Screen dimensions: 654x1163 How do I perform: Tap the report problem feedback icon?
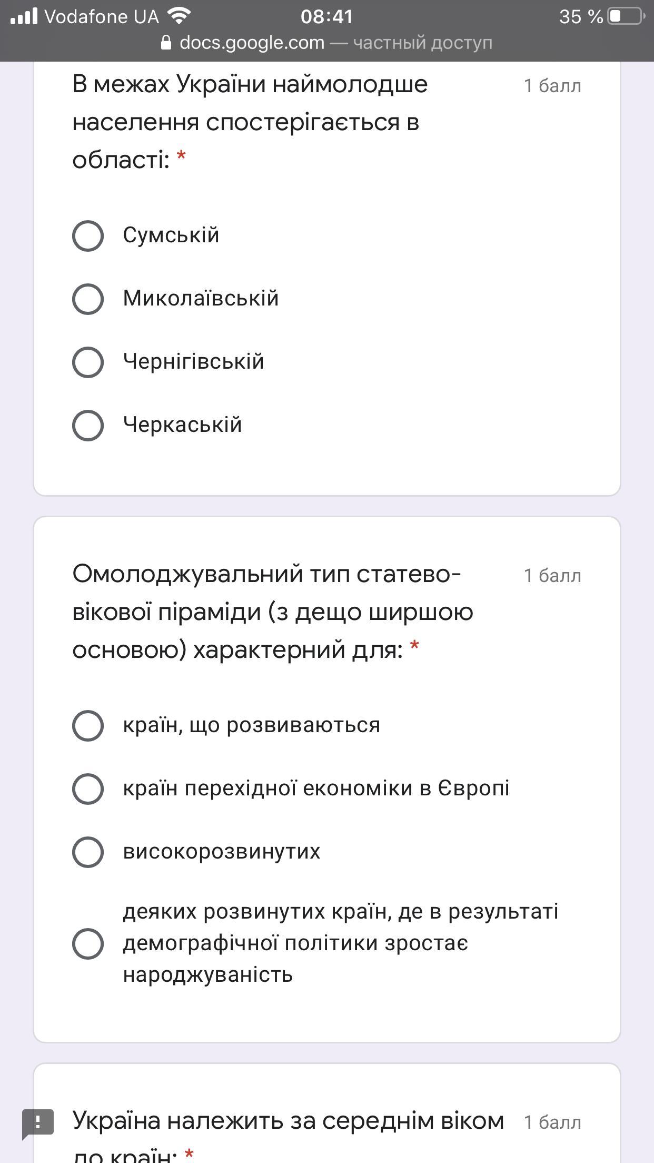tap(37, 1122)
